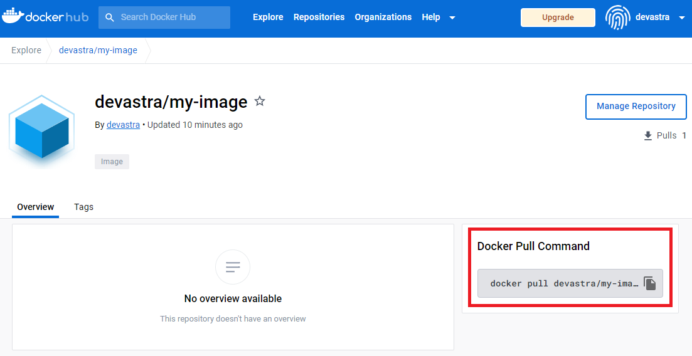Image resolution: width=692 pixels, height=356 pixels.
Task: Click the Manage Repository button
Action: point(636,107)
